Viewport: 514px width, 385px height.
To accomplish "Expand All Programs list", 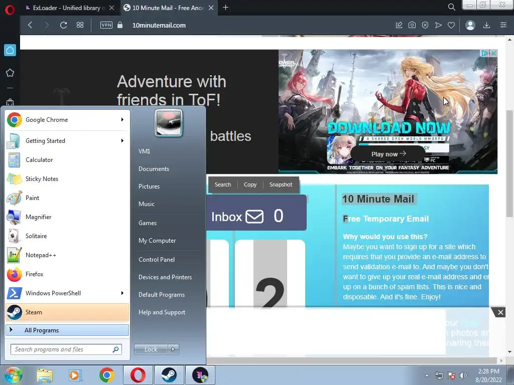I will (x=67, y=330).
